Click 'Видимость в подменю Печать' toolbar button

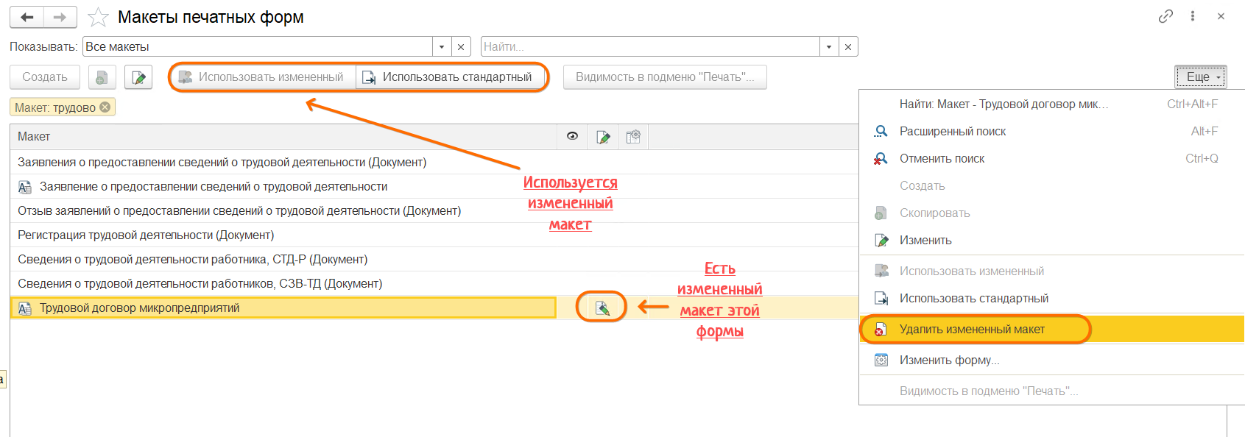[x=665, y=77]
